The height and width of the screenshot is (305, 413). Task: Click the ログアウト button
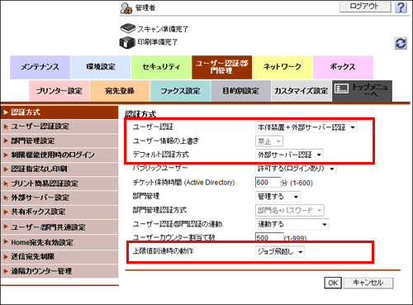365,7
